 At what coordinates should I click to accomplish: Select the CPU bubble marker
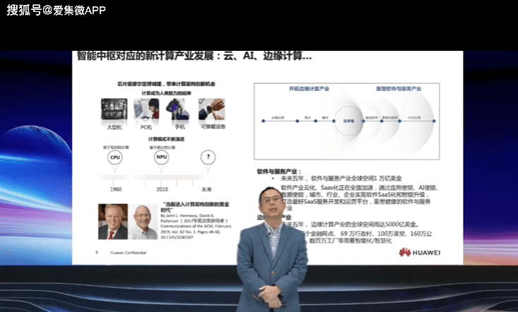pyautogui.click(x=115, y=157)
